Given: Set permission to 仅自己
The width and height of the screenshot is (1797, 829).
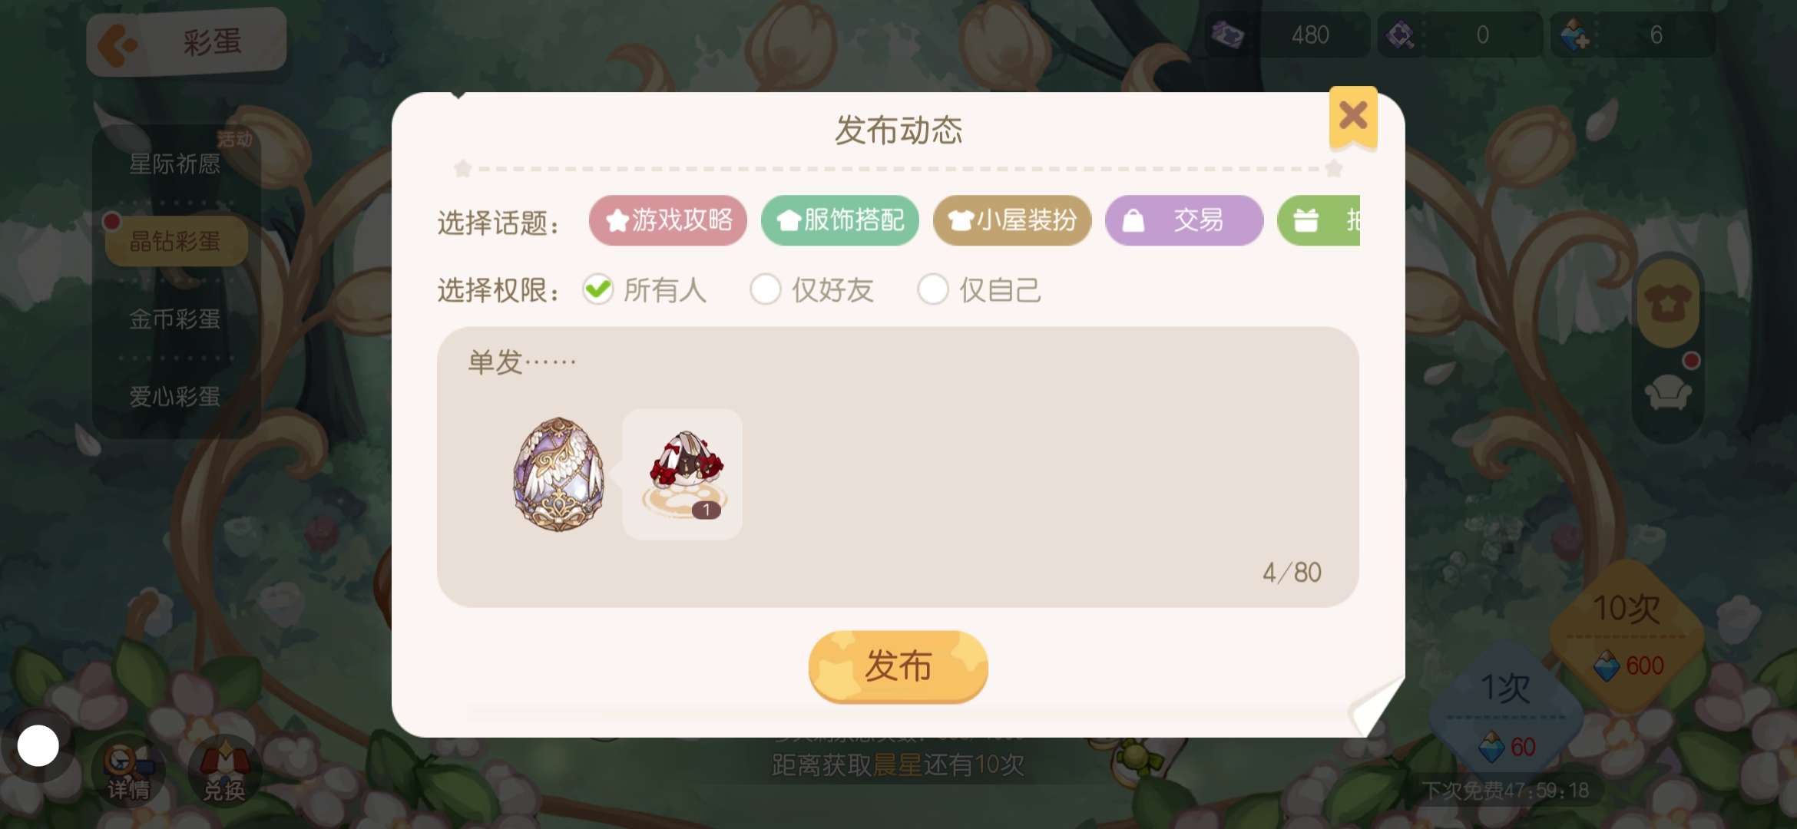Looking at the screenshot, I should click(979, 290).
